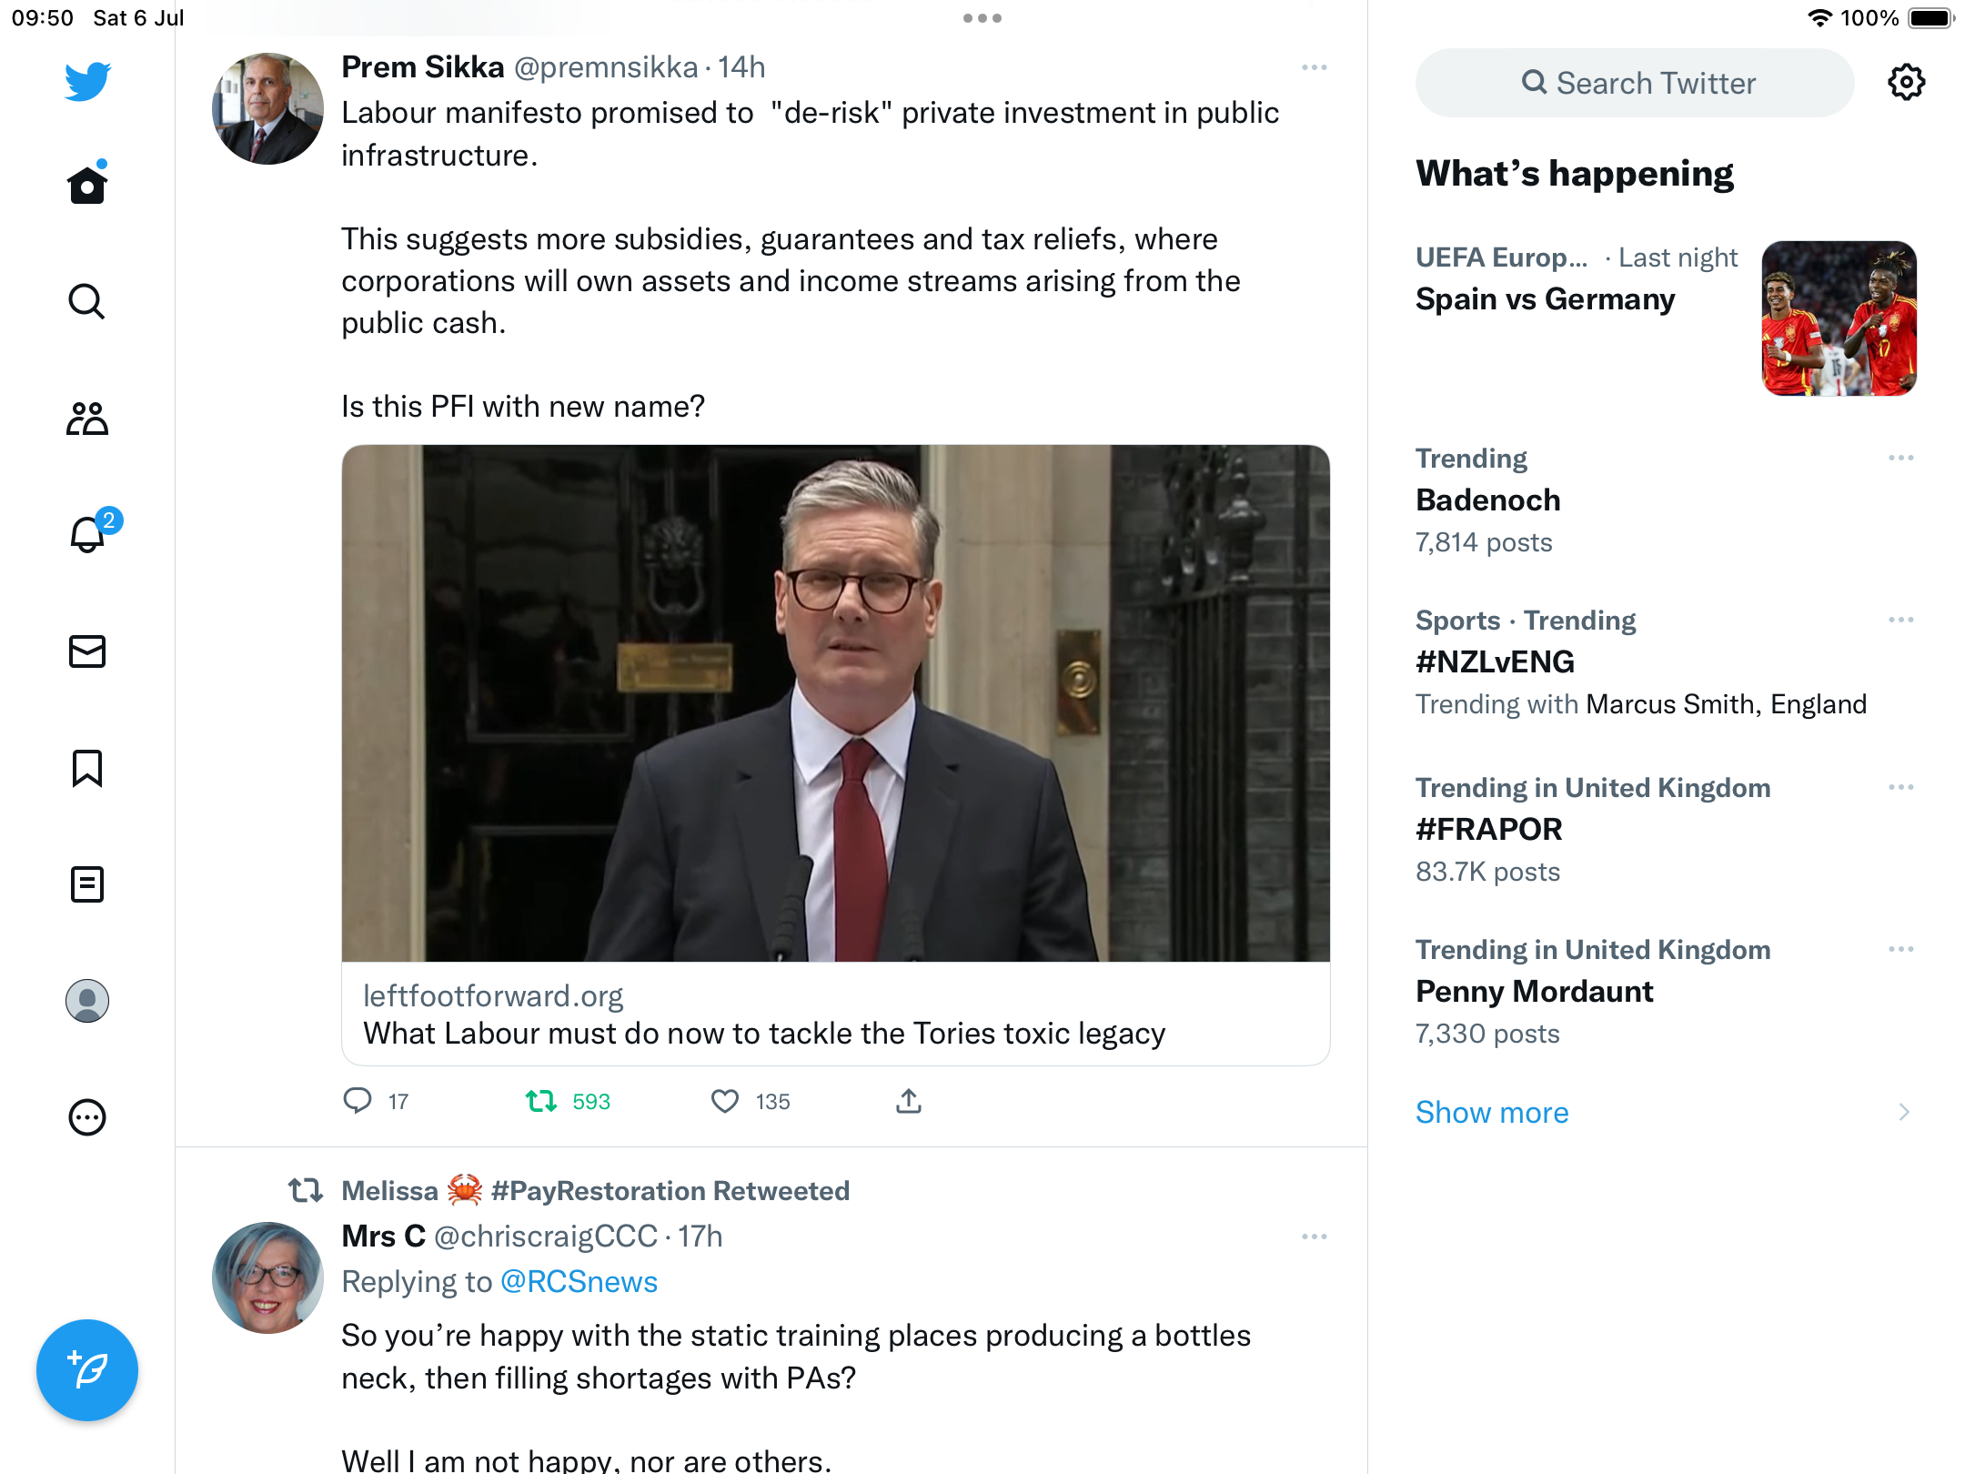1965x1474 pixels.
Task: Click Show more trends link
Action: pyautogui.click(x=1492, y=1113)
